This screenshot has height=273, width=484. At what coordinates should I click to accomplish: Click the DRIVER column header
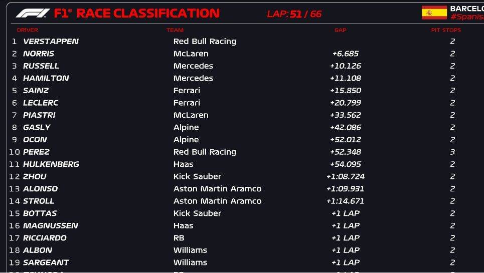(28, 30)
